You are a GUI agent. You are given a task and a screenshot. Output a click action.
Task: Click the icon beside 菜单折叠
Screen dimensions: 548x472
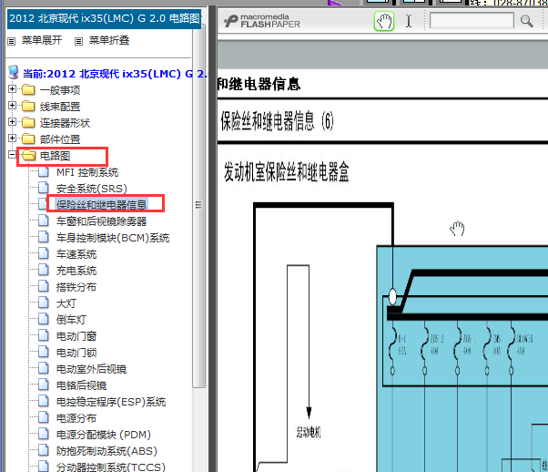click(78, 41)
